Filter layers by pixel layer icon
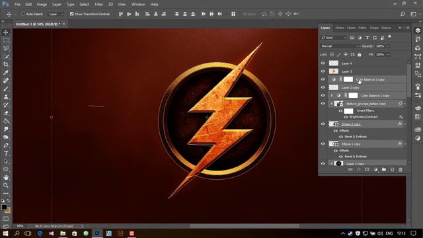 [352, 38]
